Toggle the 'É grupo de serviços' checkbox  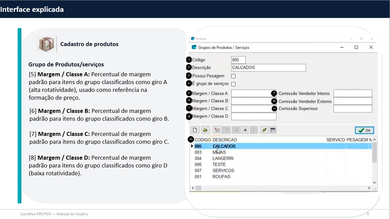click(x=233, y=84)
